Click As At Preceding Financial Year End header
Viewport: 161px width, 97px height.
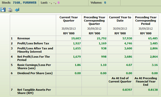[x=146, y=81]
